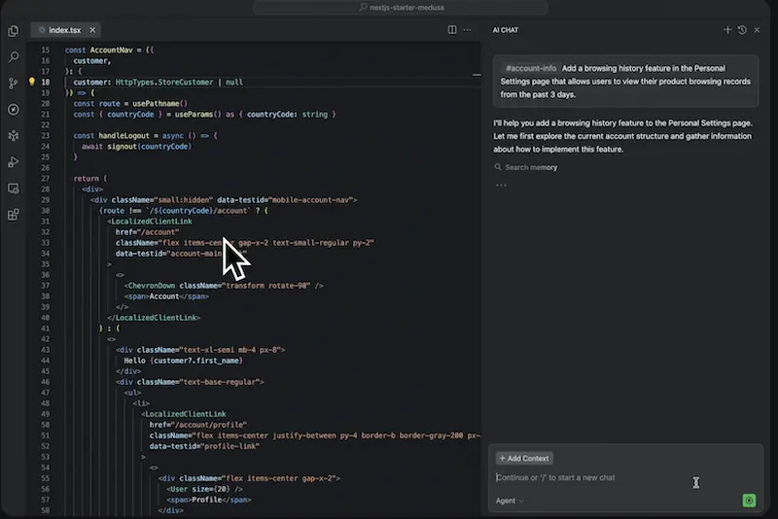Click the green stop/send button in chat

pos(749,501)
